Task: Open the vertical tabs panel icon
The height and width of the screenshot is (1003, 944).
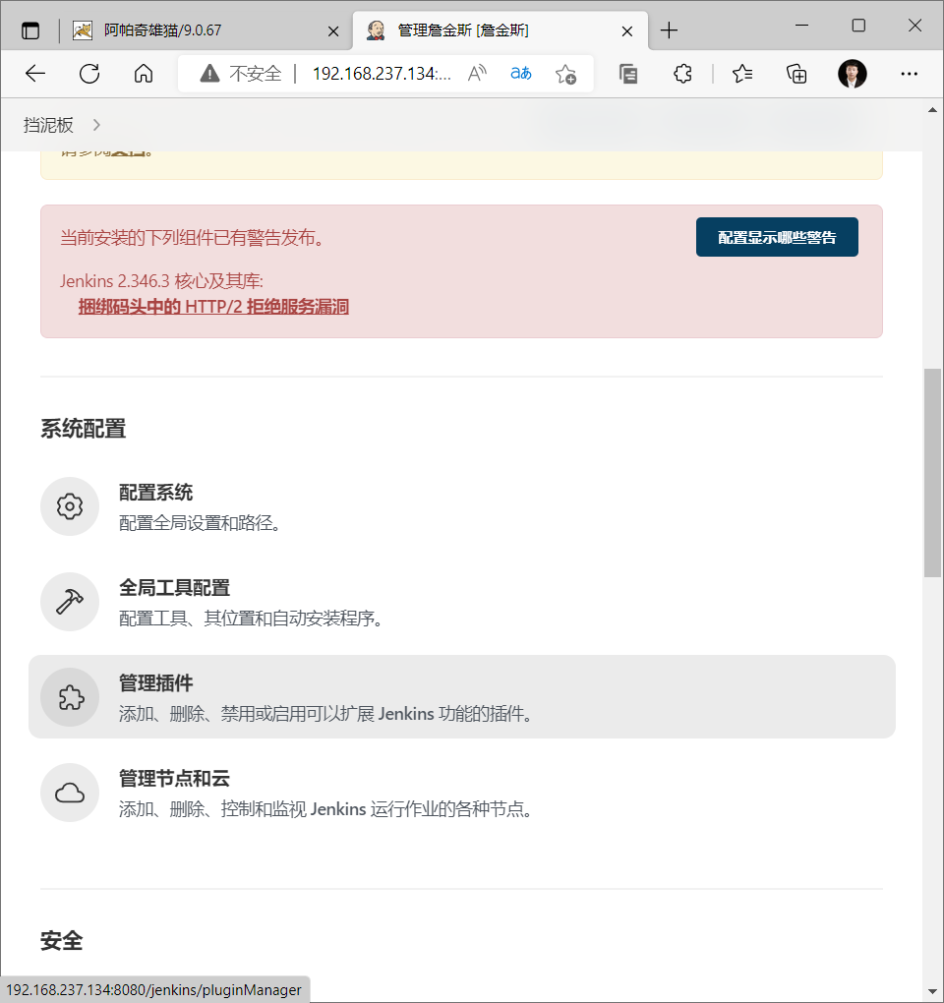Action: [x=30, y=30]
